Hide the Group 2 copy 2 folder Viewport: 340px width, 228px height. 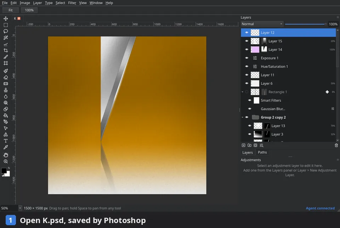[x=247, y=117]
